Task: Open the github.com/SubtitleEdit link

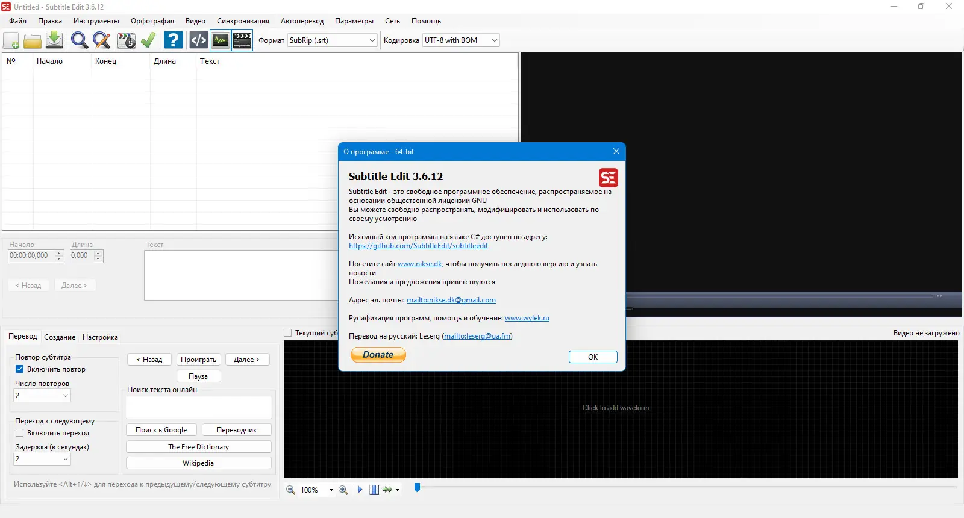Action: point(418,246)
